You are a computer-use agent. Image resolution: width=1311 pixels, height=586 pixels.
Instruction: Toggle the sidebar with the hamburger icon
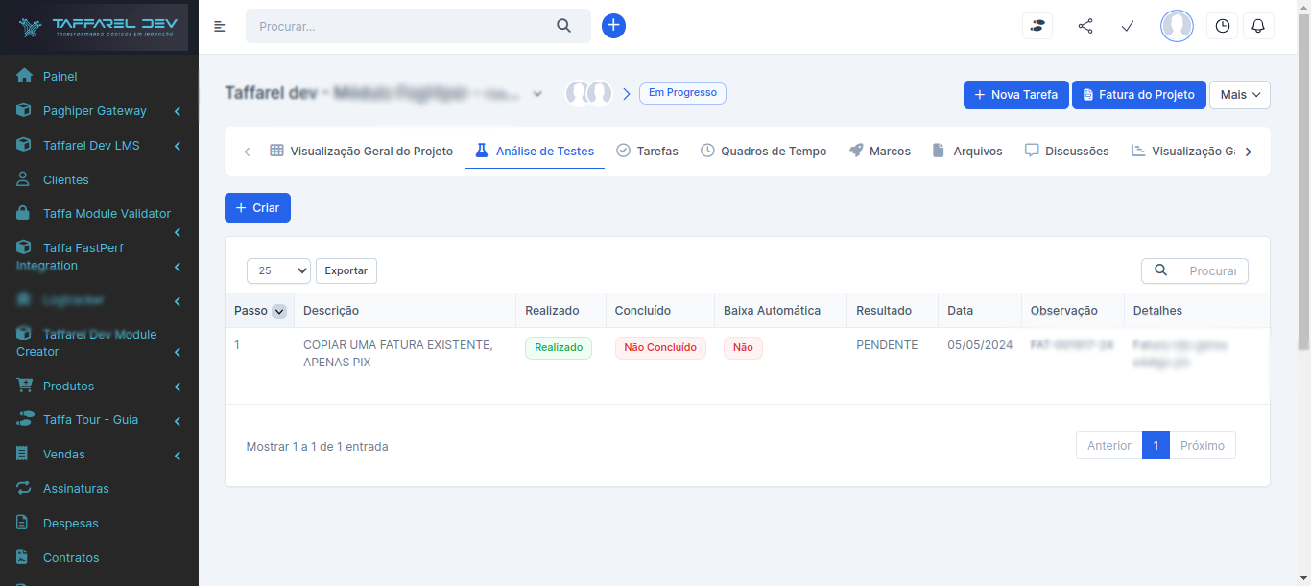[220, 27]
